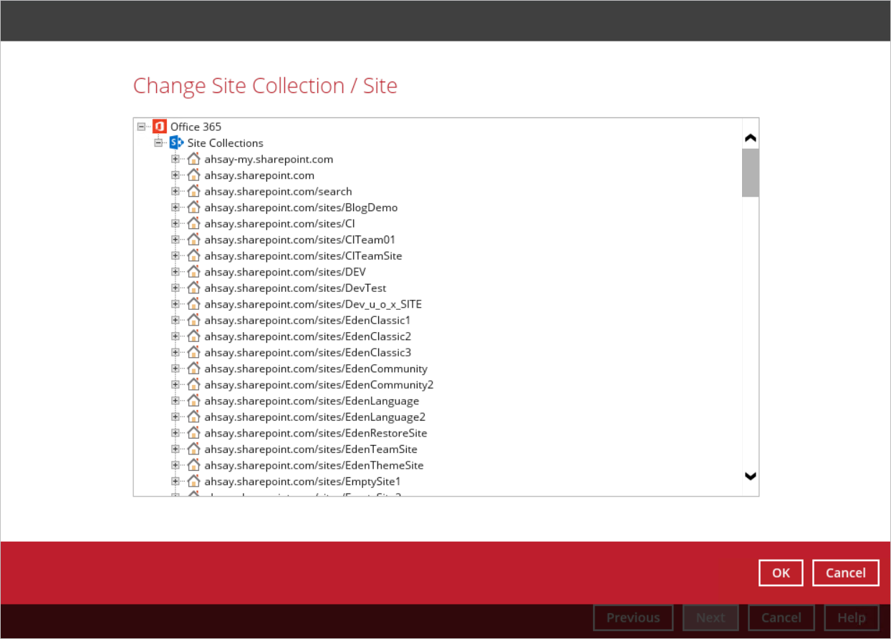Click house icon beside sites/CITeam01
The image size is (891, 639).
coord(193,240)
